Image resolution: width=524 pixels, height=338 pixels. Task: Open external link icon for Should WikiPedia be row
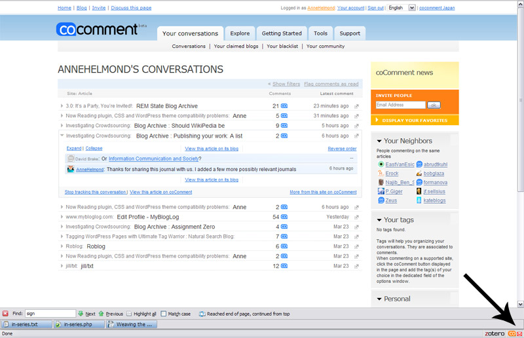356,126
